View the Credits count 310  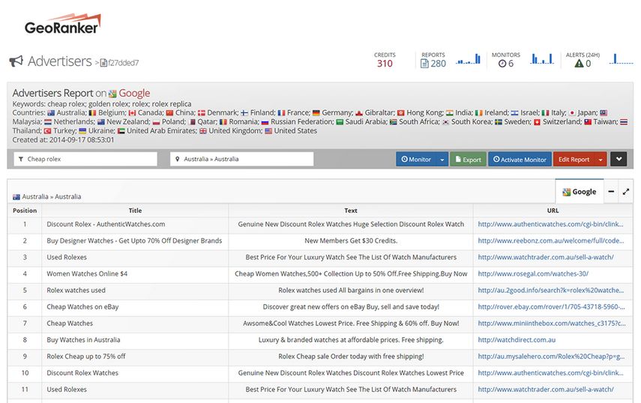[385, 64]
